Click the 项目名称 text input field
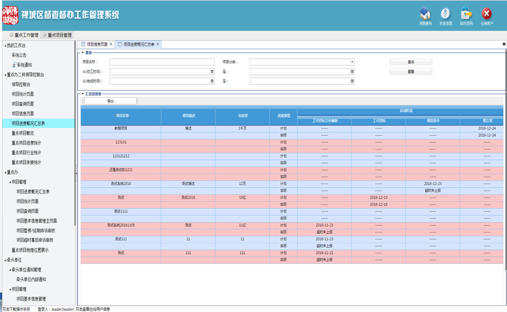Viewport: 507px width, 312px height. point(162,62)
